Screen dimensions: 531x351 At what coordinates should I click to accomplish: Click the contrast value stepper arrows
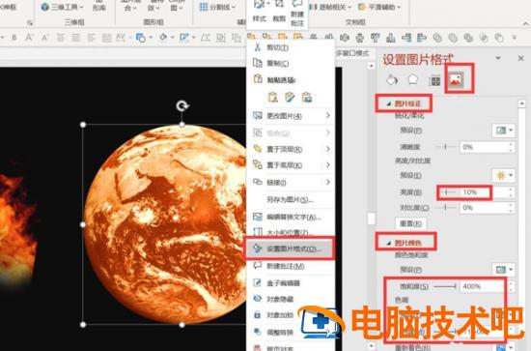(511, 208)
